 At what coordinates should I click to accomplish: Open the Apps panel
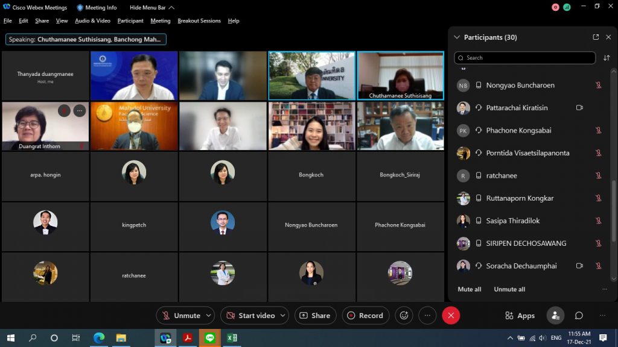[520, 316]
